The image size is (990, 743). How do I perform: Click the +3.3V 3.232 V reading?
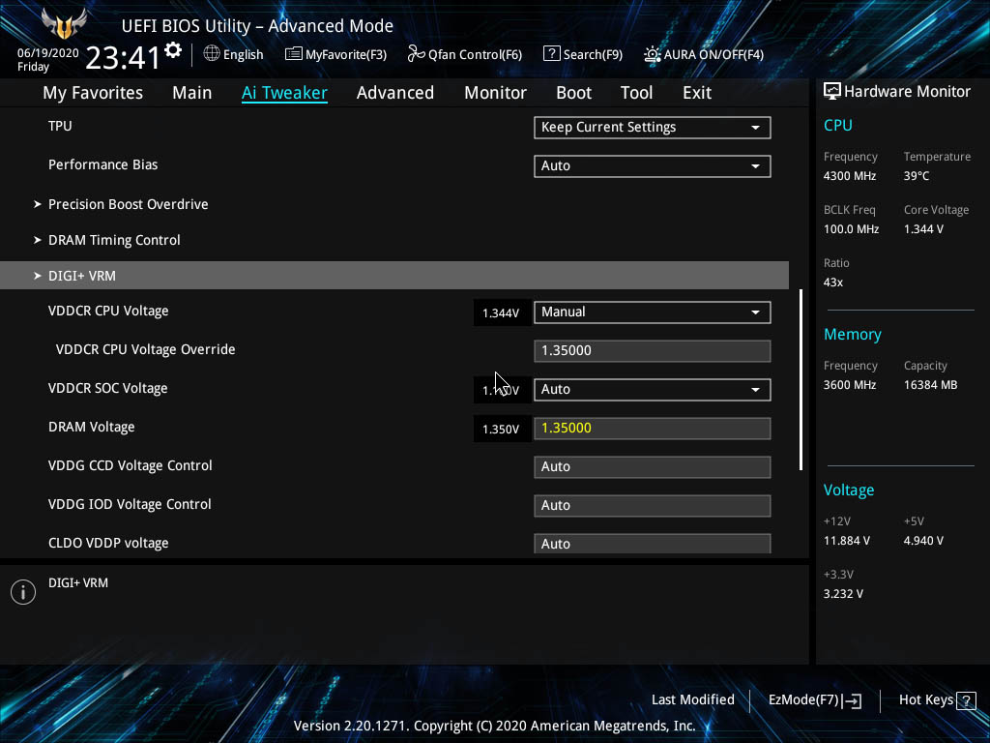tap(843, 594)
